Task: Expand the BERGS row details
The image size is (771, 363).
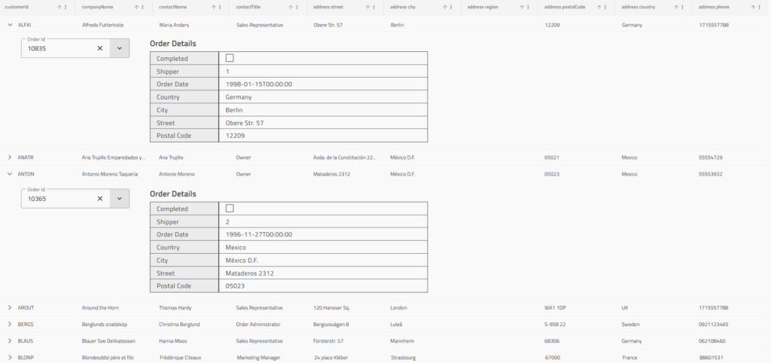Action: [10, 325]
